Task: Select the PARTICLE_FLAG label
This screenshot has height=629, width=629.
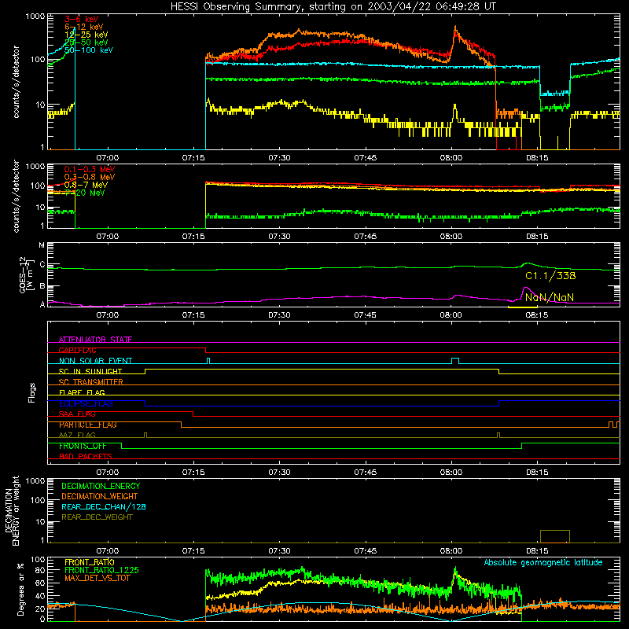Action: point(88,425)
